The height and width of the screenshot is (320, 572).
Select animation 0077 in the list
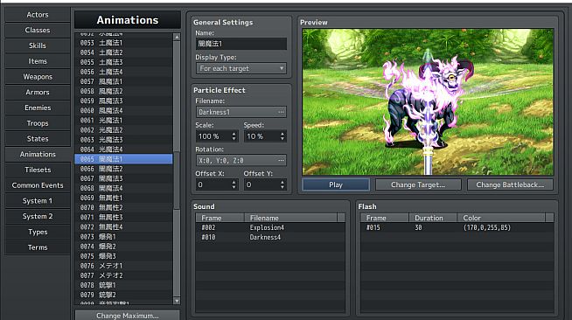pos(123,275)
